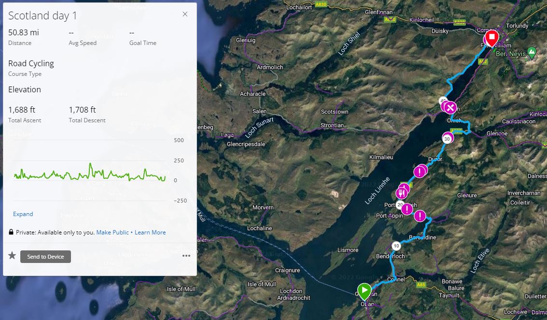Open the Learn More privacy link
547x320 pixels.
click(x=150, y=233)
